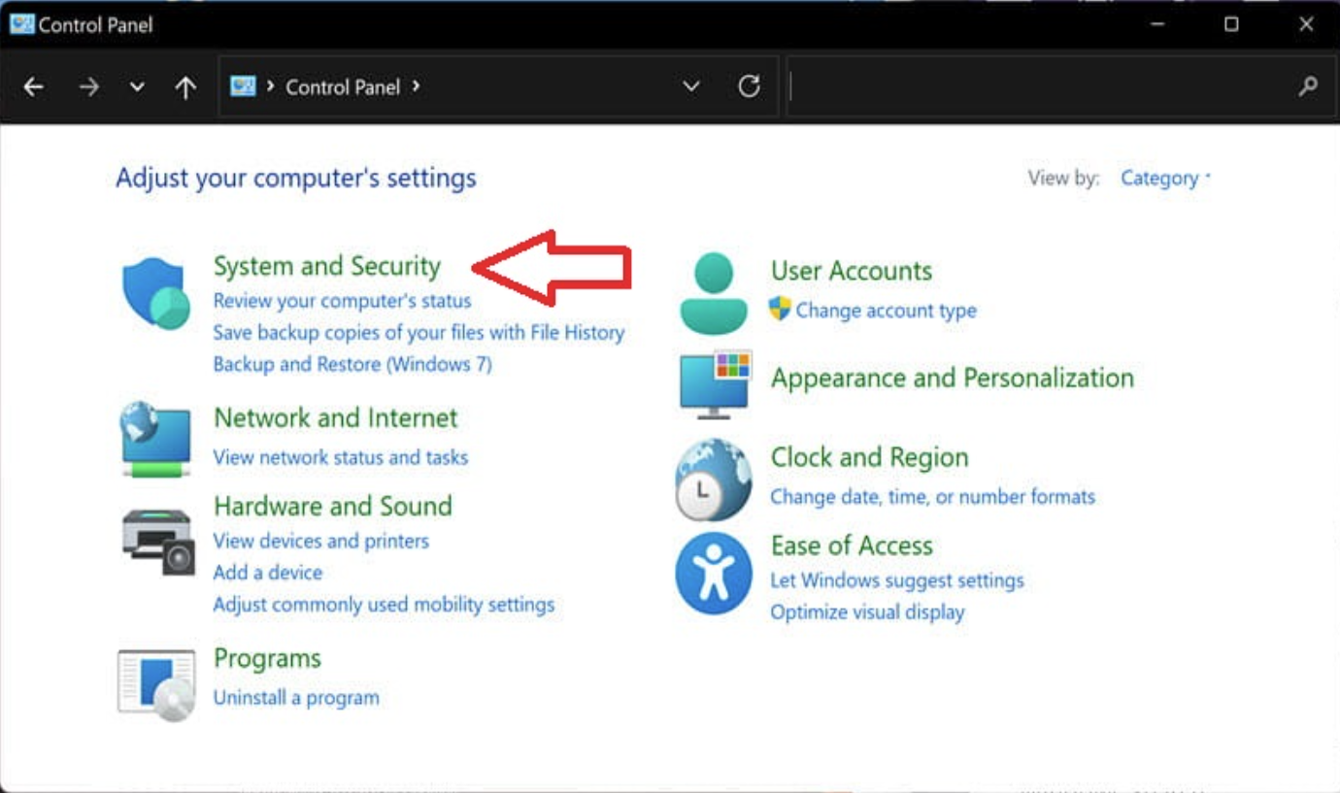Expand the chevron before Control Panel breadcrumb

tap(270, 86)
